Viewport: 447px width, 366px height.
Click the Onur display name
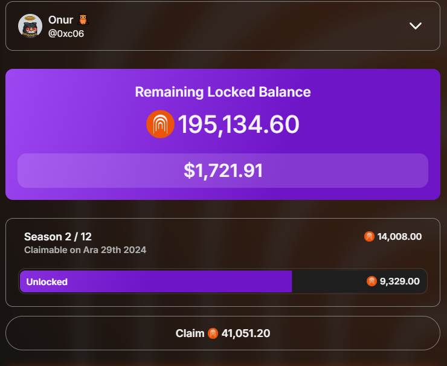[x=61, y=20]
